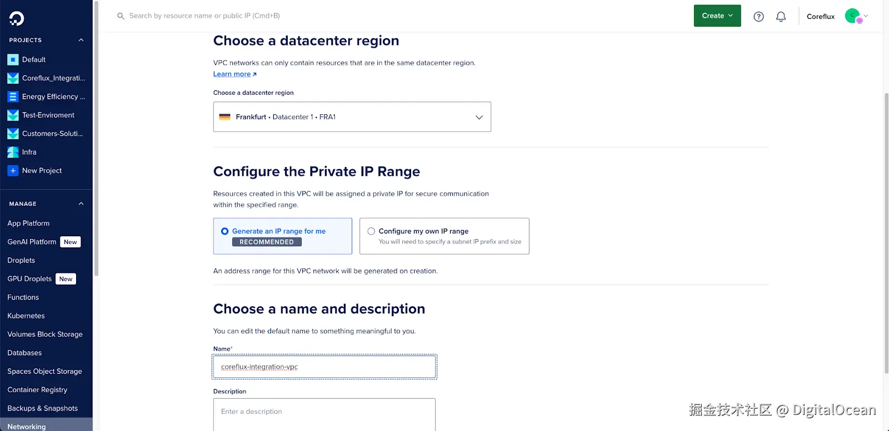Select Generate an IP range for me
The width and height of the screenshot is (889, 431).
pos(225,231)
